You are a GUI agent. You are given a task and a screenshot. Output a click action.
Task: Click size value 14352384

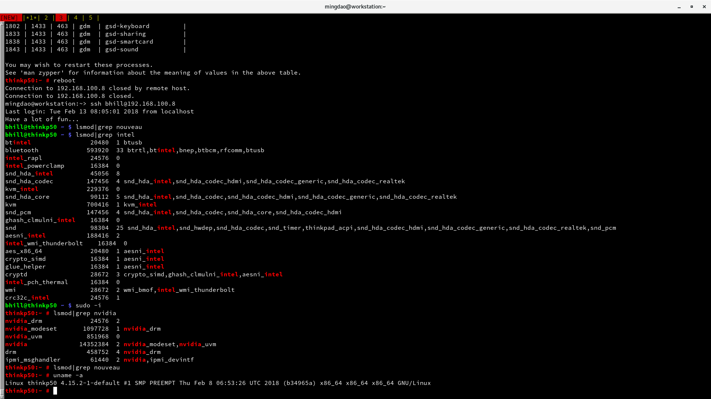(x=94, y=344)
